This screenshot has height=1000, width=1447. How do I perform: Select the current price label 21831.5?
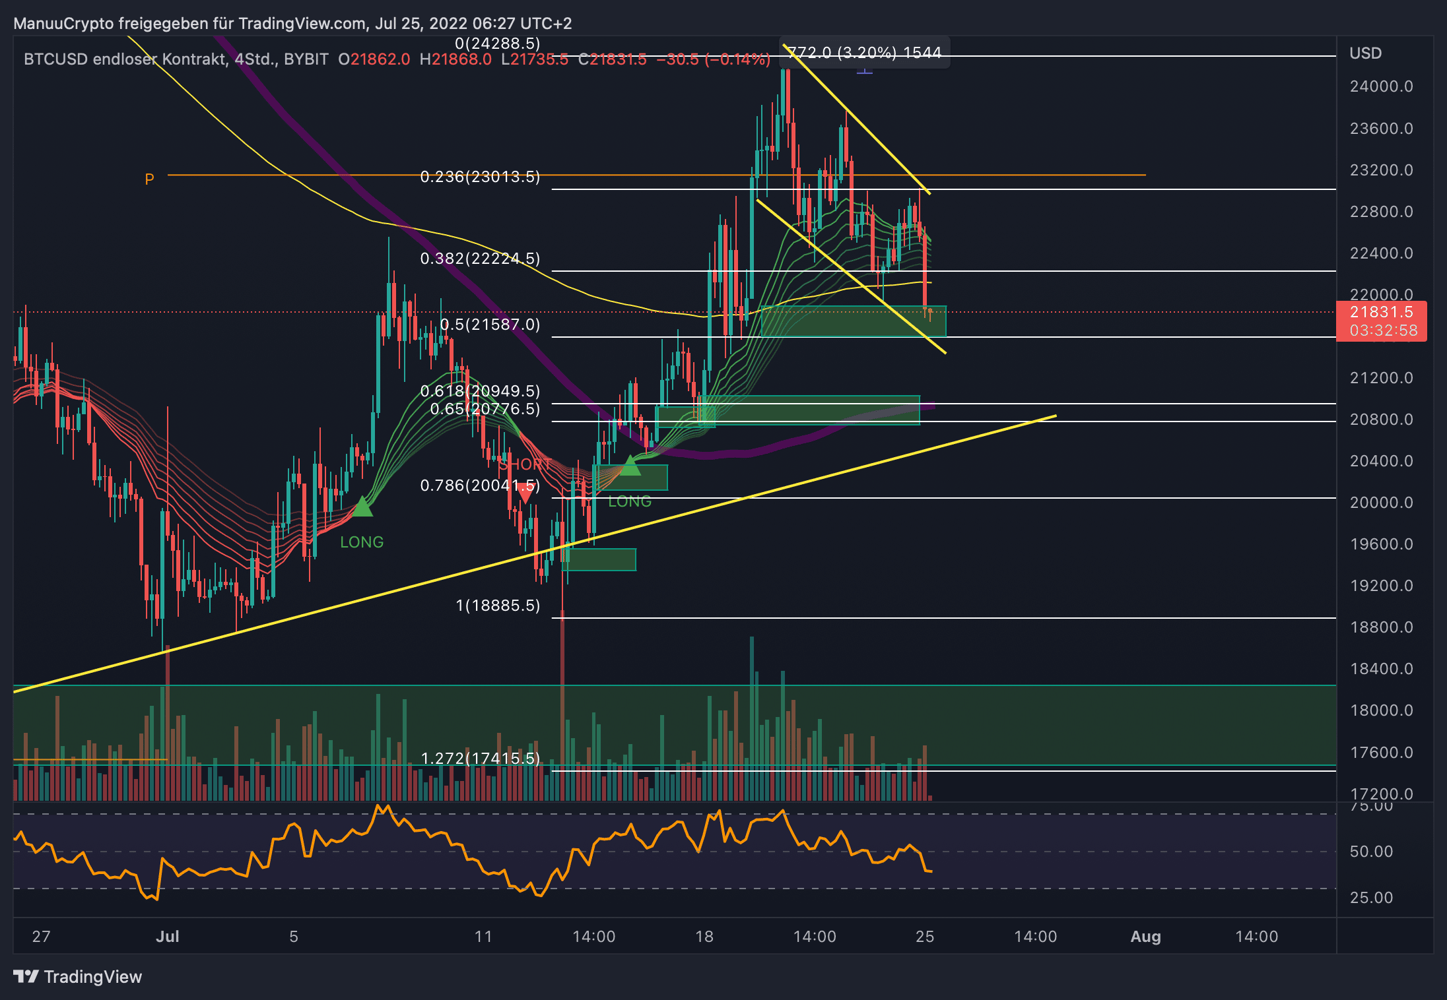(x=1381, y=313)
